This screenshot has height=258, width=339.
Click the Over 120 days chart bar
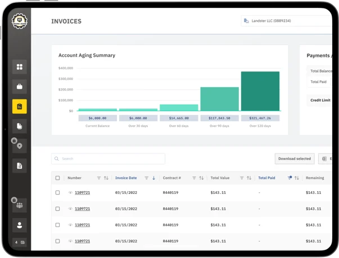[x=260, y=91]
